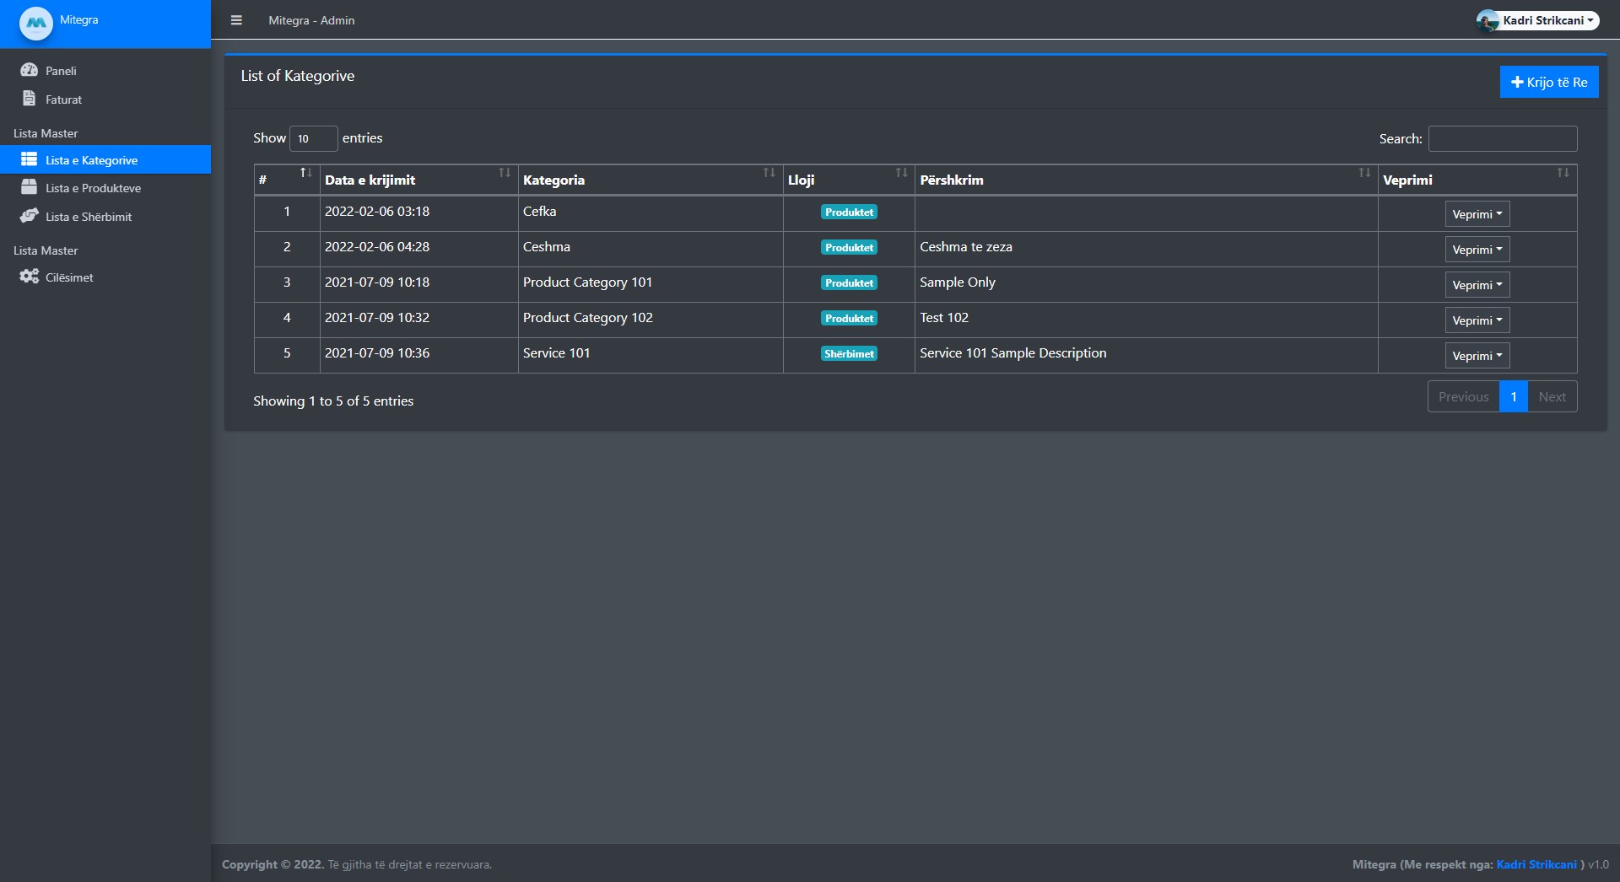Open Veprimi dropdown for Cefka row
This screenshot has height=882, width=1620.
[x=1477, y=214]
